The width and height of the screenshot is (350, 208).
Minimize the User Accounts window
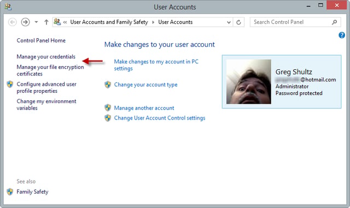pos(308,6)
